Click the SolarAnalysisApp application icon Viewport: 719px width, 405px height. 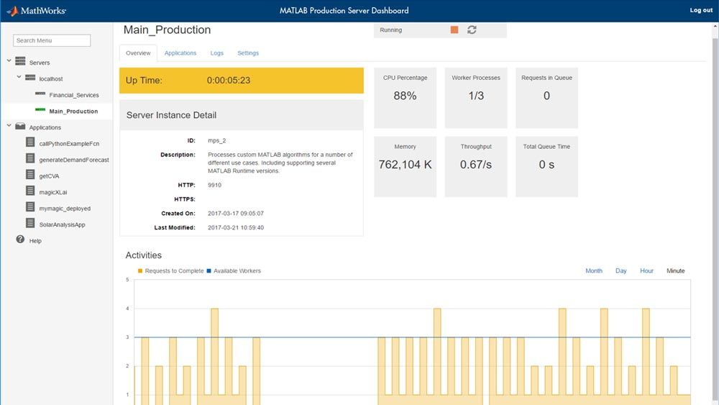[30, 224]
